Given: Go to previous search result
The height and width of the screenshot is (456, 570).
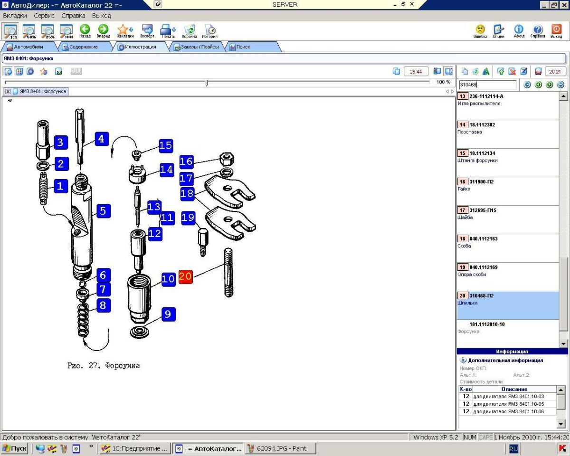Looking at the screenshot, I should [x=538, y=85].
